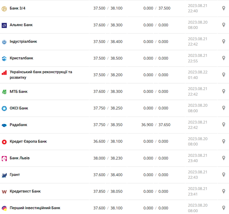Click the Грант bank logo

(4, 175)
